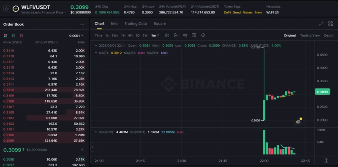338x167 pixels.
Task: Open the 0.0001 price precision dropdown
Action: pyautogui.click(x=76, y=36)
